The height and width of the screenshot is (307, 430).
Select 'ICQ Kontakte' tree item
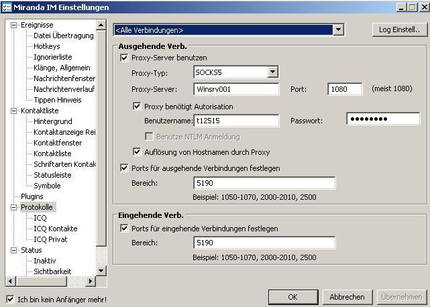pos(56,229)
